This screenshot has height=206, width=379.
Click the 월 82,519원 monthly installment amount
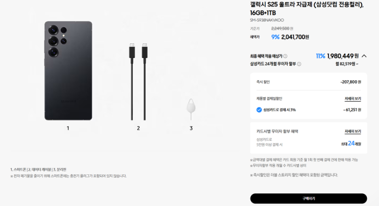point(347,64)
